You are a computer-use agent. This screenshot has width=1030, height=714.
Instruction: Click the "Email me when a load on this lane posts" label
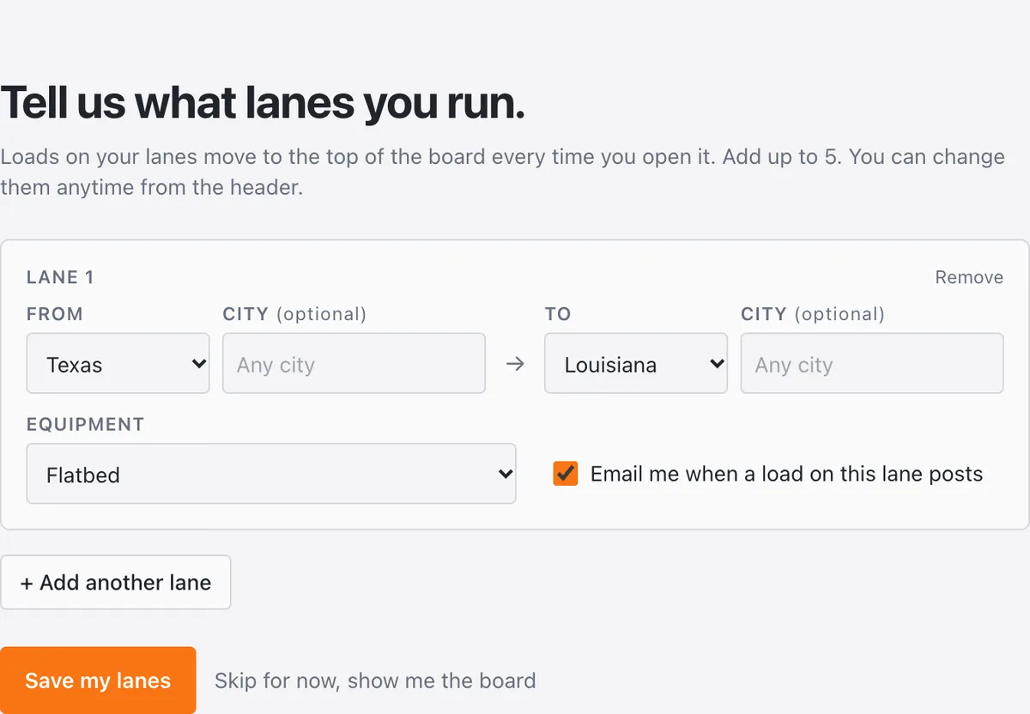tap(786, 474)
